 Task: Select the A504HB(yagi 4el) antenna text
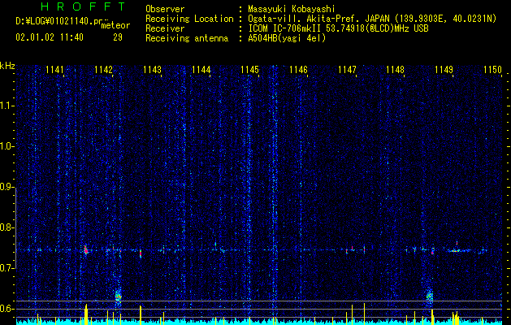pos(287,38)
